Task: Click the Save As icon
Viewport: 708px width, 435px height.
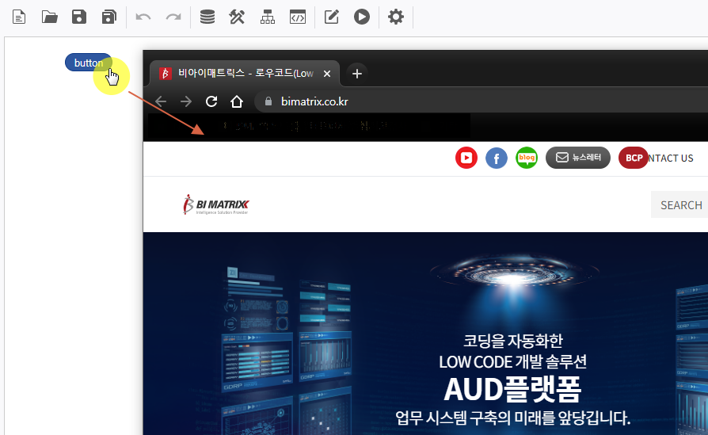Action: click(x=108, y=17)
